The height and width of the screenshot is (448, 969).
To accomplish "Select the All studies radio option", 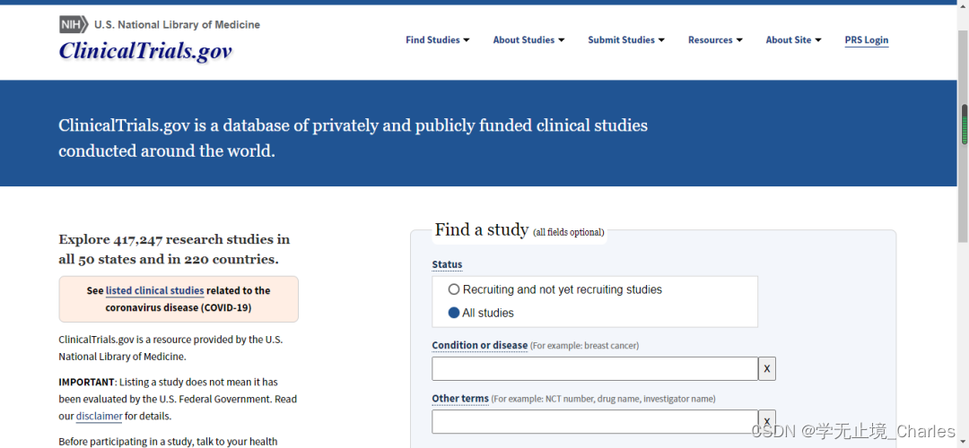I will [x=454, y=313].
